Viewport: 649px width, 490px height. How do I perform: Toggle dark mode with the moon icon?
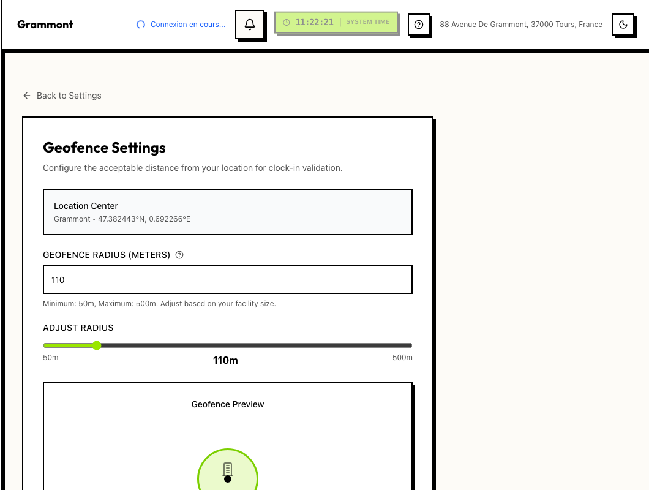tap(623, 25)
